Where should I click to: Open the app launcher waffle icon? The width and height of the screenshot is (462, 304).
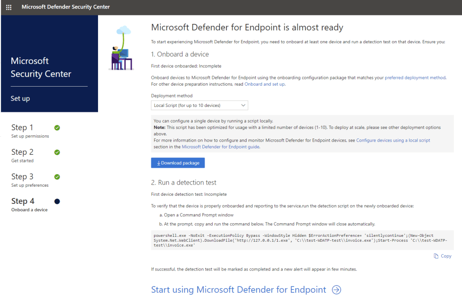(x=9, y=7)
